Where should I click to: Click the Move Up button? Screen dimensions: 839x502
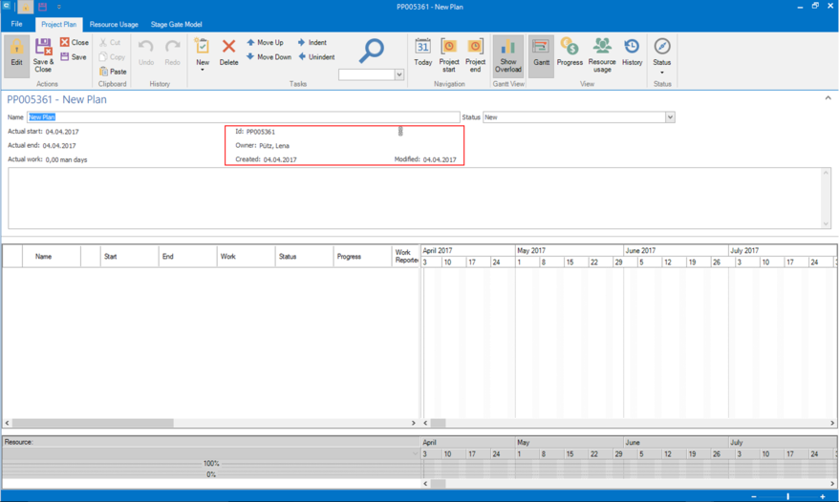coord(265,43)
